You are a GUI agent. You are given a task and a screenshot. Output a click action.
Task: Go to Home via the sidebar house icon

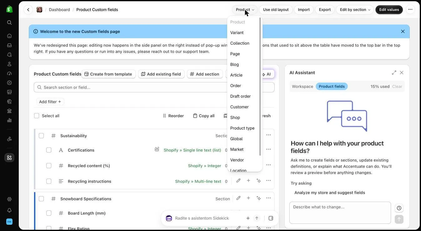[9, 36]
